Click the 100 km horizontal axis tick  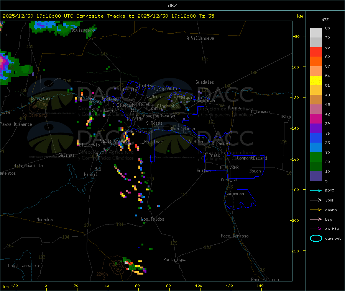pos(199,286)
